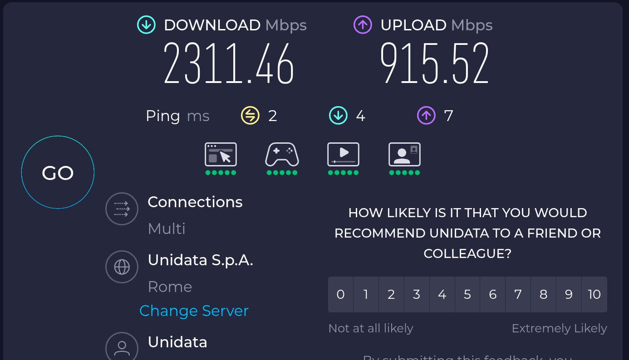The image size is (629, 360).
Task: Click the Connections multi-arrows icon
Action: pos(122,209)
